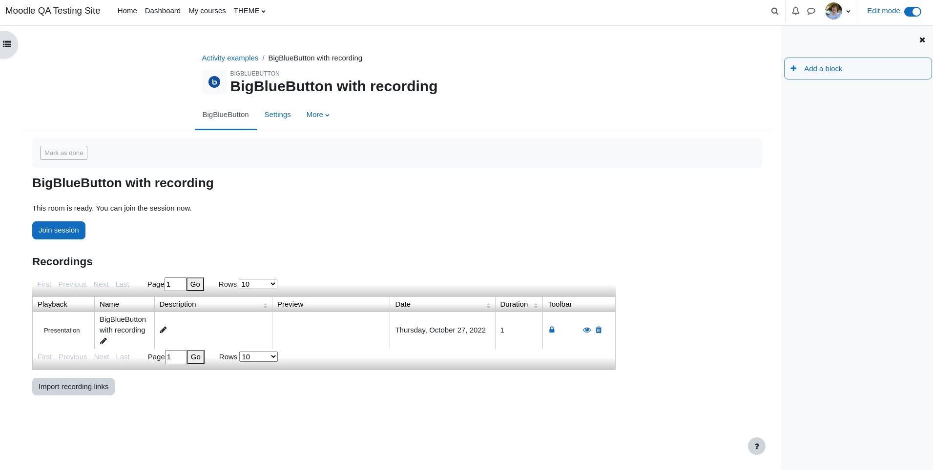This screenshot has height=470, width=933.
Task: Click Mark as done button
Action: tap(63, 153)
